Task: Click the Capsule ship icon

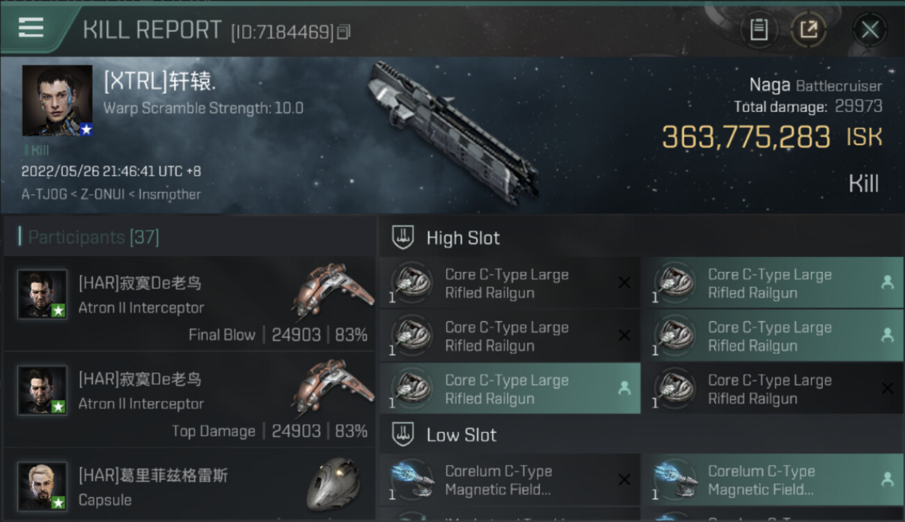Action: [334, 484]
